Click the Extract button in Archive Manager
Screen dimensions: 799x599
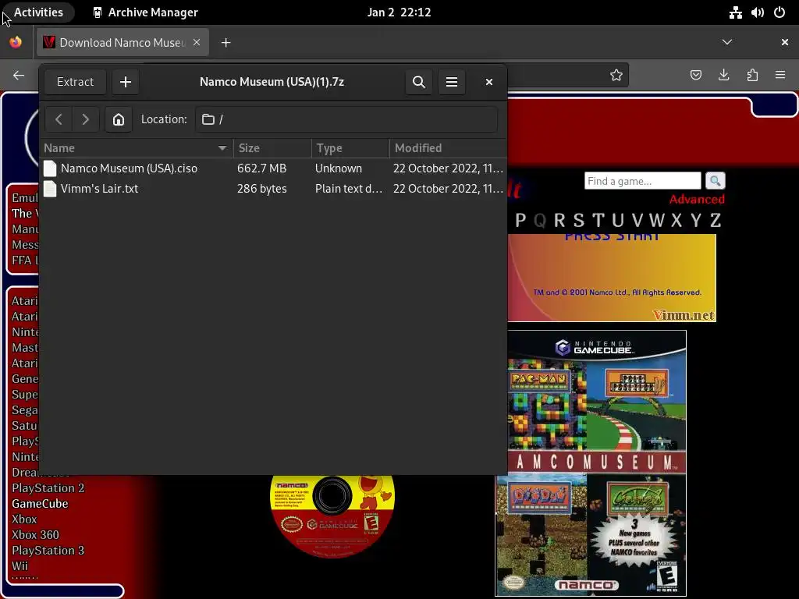(x=75, y=82)
